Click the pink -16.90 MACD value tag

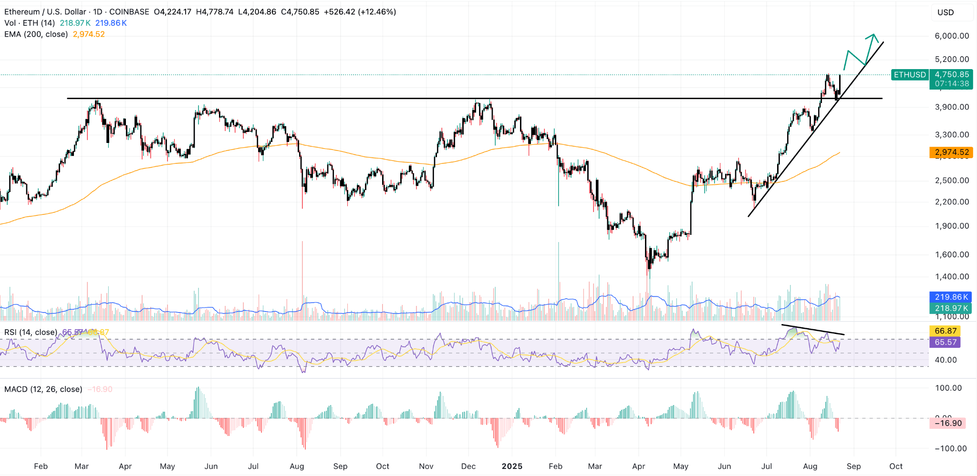tap(947, 423)
